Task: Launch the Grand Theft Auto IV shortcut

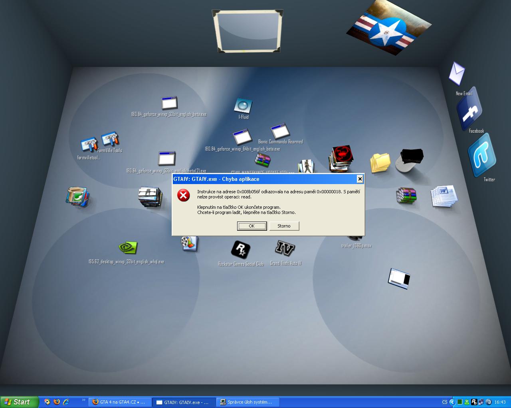Action: (285, 248)
